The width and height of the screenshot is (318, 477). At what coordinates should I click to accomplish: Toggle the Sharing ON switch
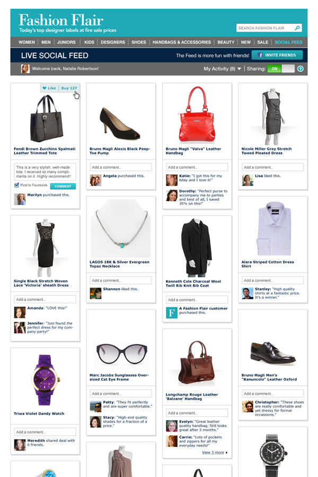click(281, 69)
